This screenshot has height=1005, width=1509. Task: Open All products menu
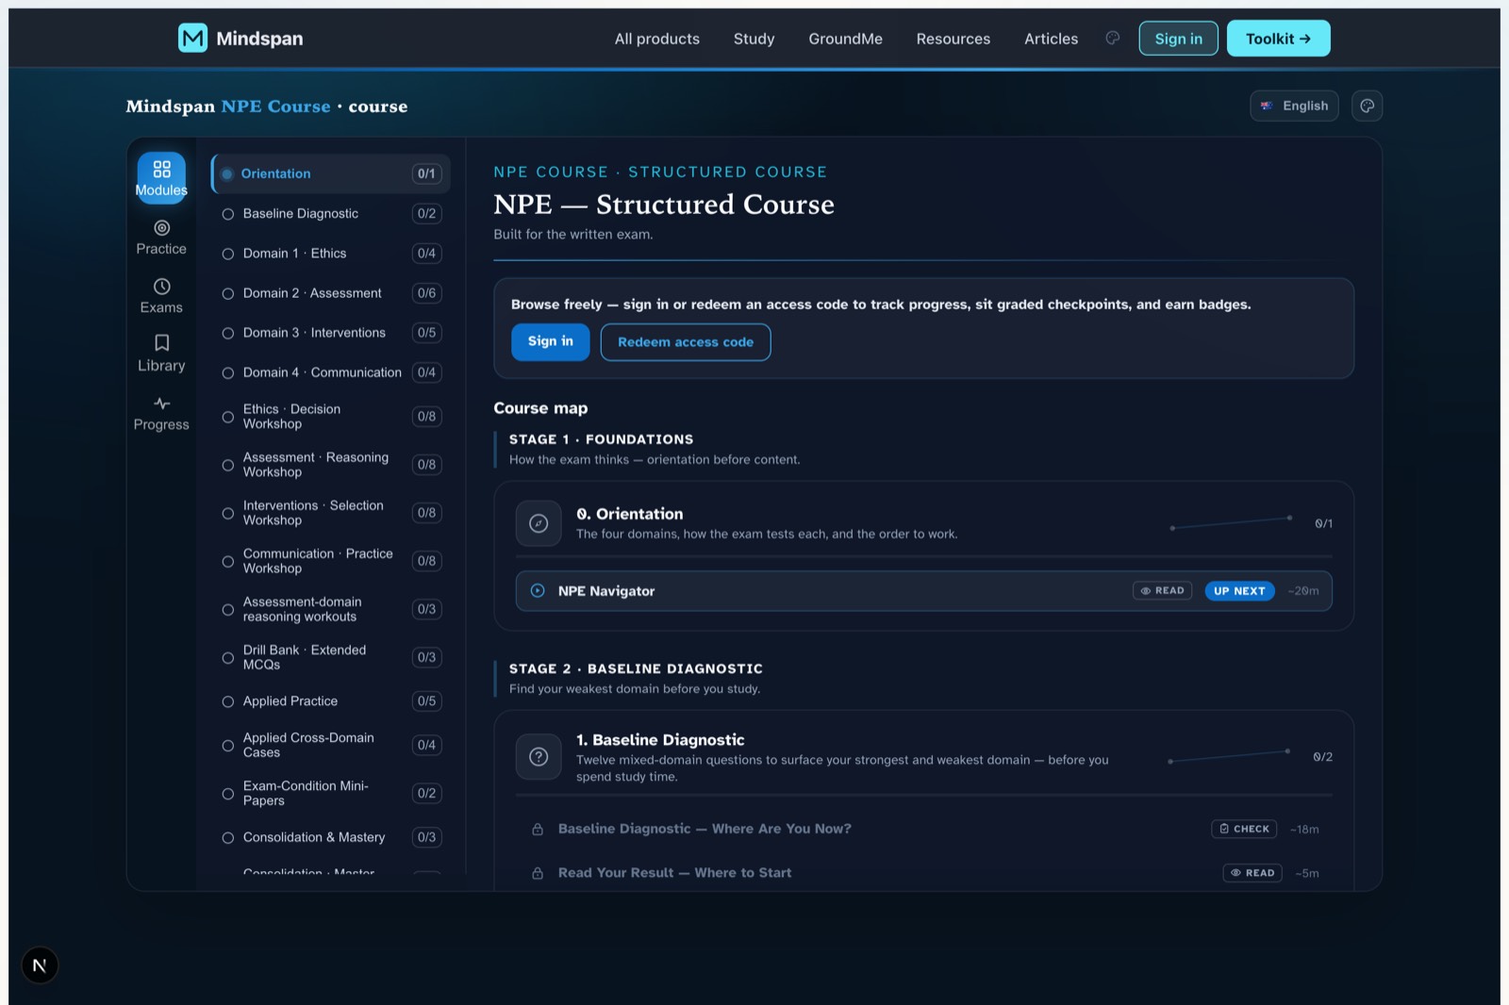[657, 39]
